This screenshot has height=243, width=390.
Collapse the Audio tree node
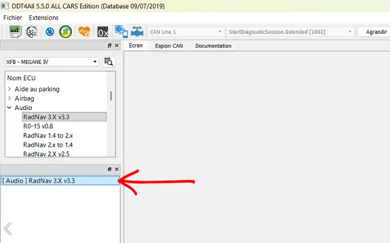pos(9,108)
